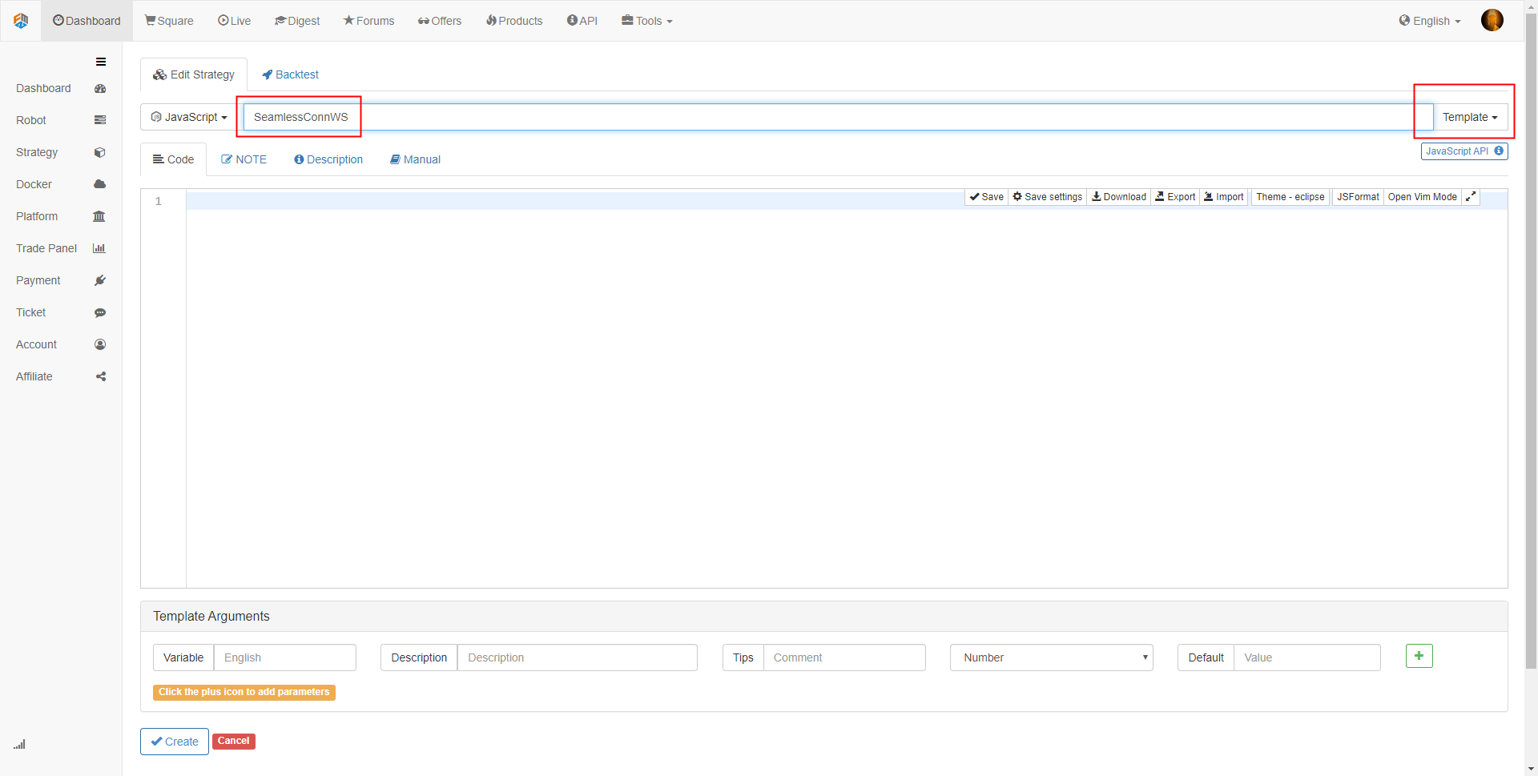Image resolution: width=1538 pixels, height=776 pixels.
Task: Click the Strategy cube icon in sidebar
Action: 100,152
